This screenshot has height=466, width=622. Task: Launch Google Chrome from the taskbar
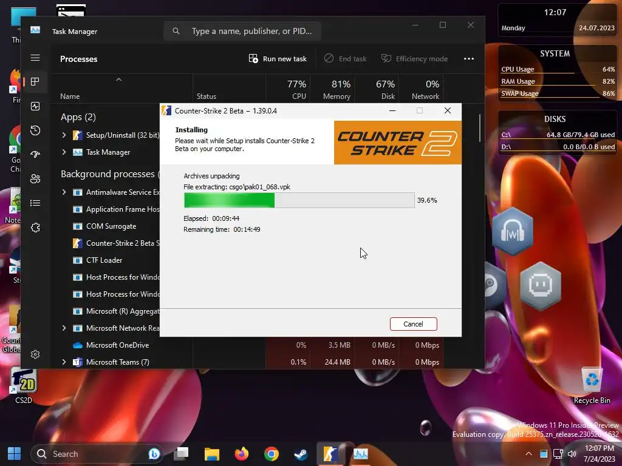coord(272,454)
